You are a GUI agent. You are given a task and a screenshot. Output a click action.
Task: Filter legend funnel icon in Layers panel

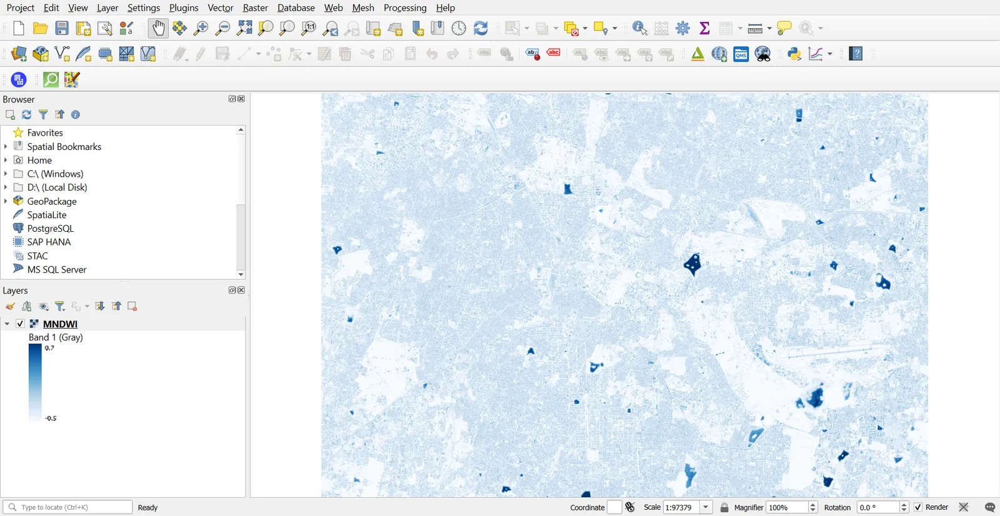pyautogui.click(x=60, y=306)
